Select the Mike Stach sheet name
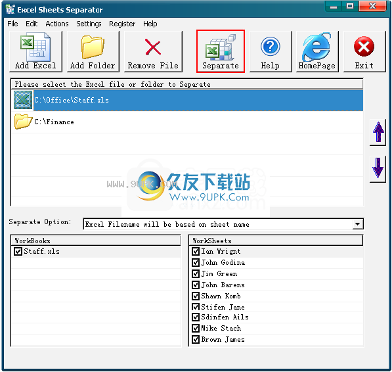The image size is (392, 372). pyautogui.click(x=221, y=328)
